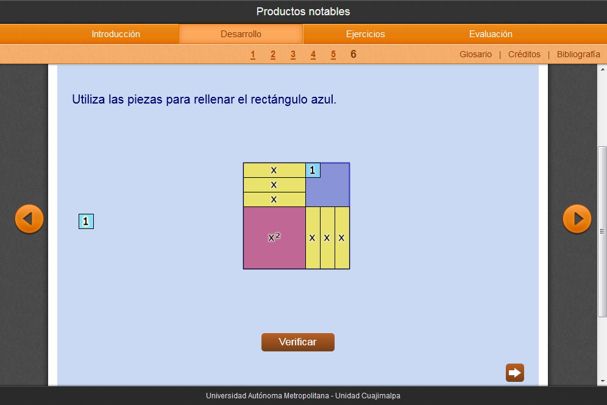Image resolution: width=607 pixels, height=405 pixels.
Task: Select the pink x² square piece
Action: [x=274, y=238]
